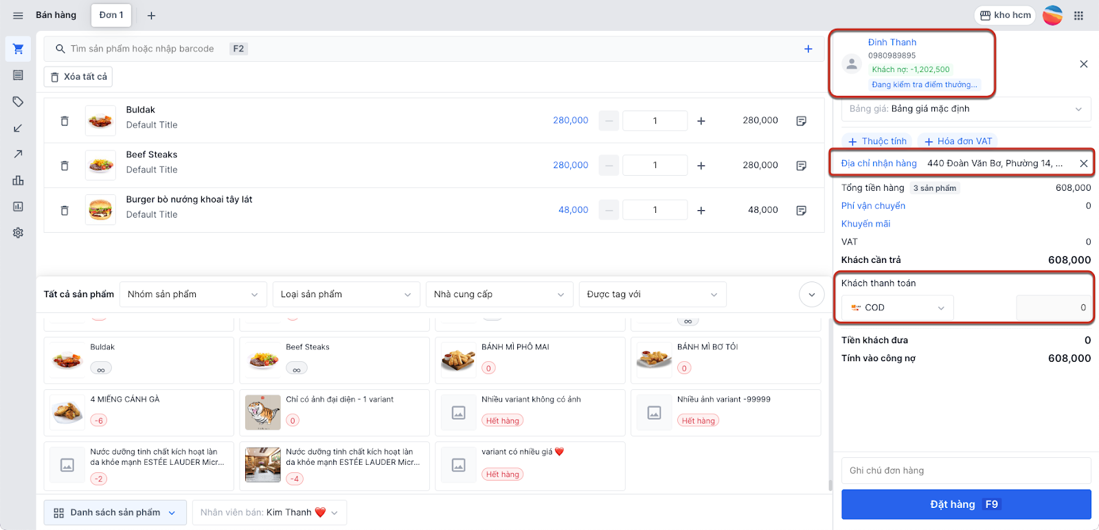Add a new order tab
This screenshot has height=530, width=1099.
tap(151, 15)
